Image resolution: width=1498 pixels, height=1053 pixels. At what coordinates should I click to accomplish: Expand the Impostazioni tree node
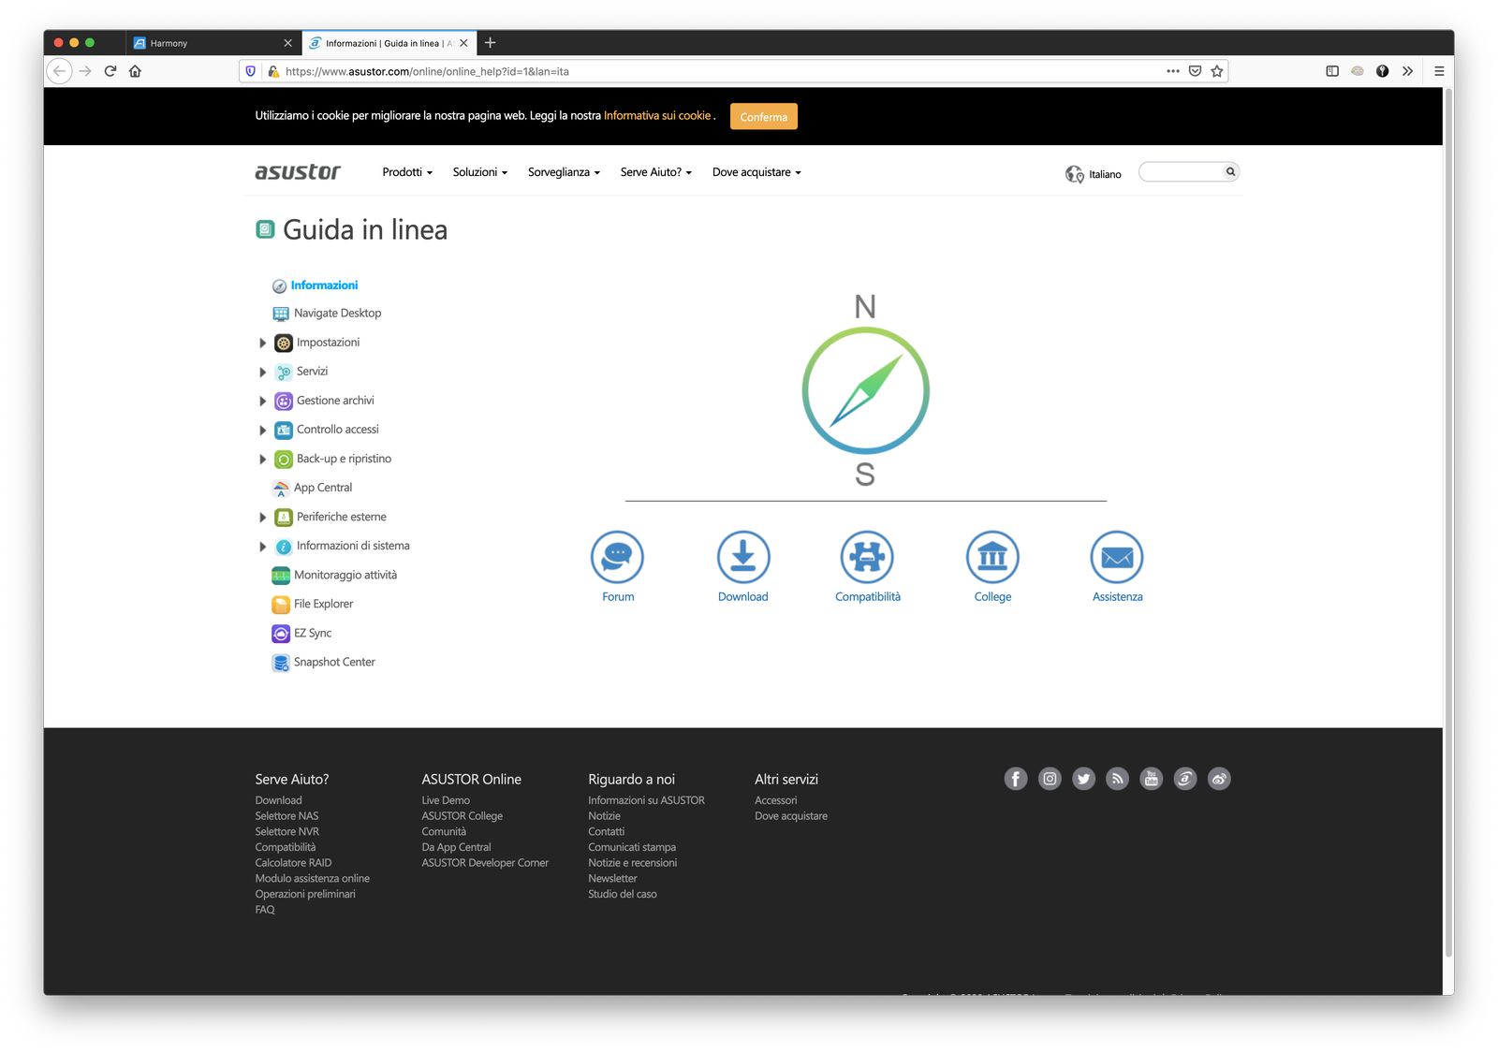click(263, 344)
